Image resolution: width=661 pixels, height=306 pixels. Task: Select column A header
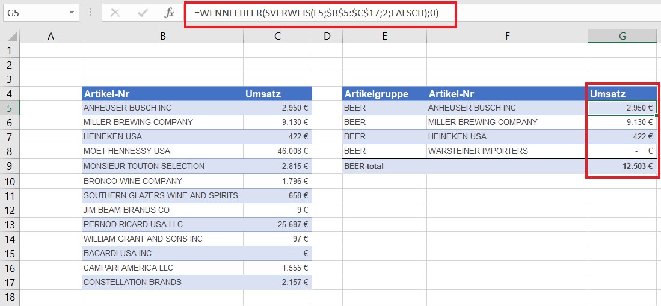[x=51, y=37]
